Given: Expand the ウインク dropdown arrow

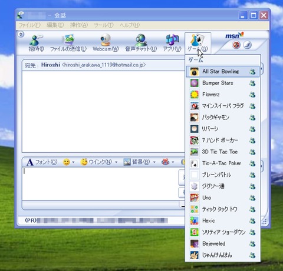Looking at the screenshot, I should pos(116,162).
